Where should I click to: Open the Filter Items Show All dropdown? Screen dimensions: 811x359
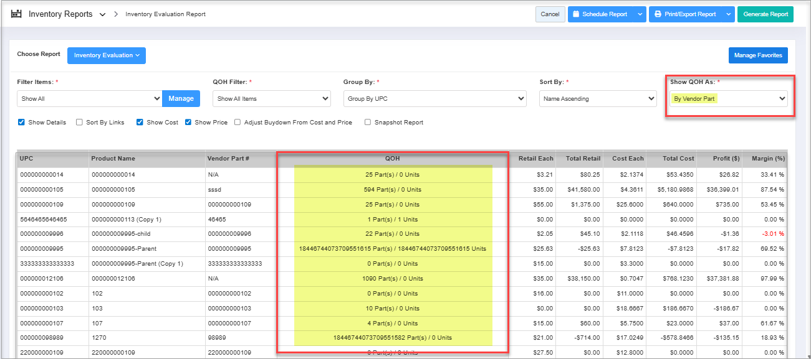(90, 98)
